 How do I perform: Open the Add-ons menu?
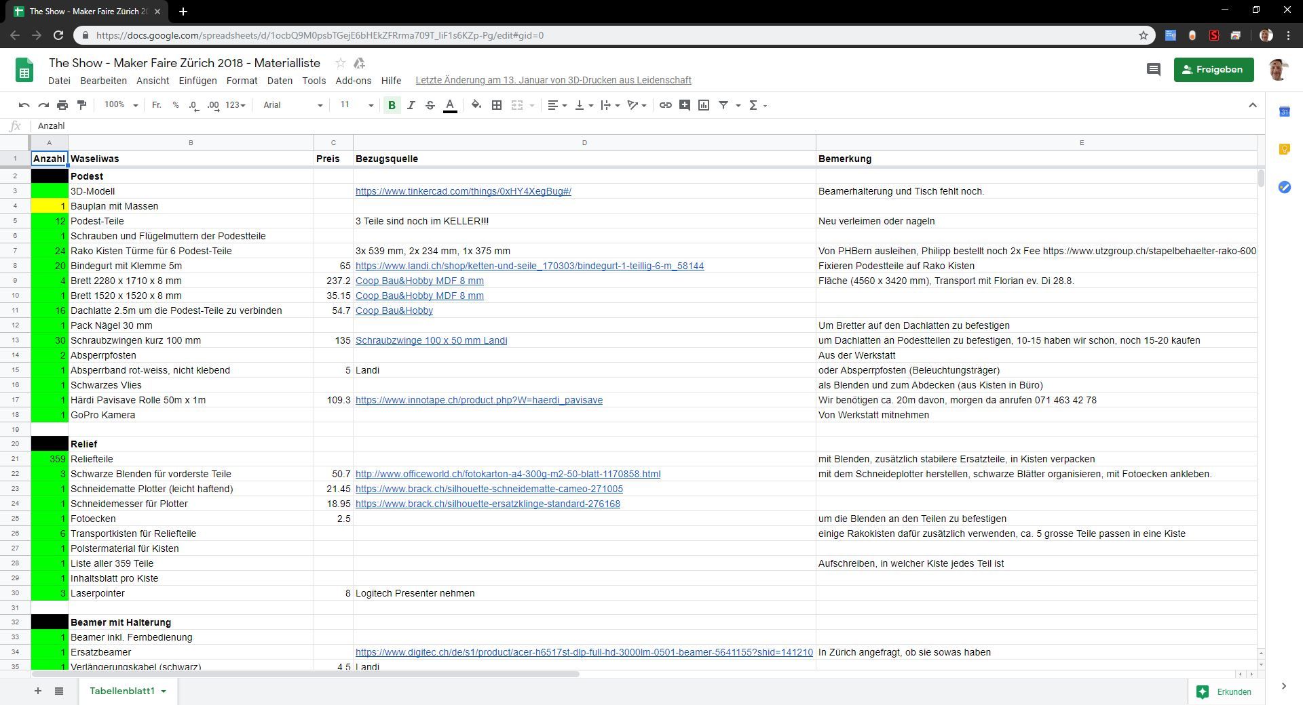[x=353, y=80]
